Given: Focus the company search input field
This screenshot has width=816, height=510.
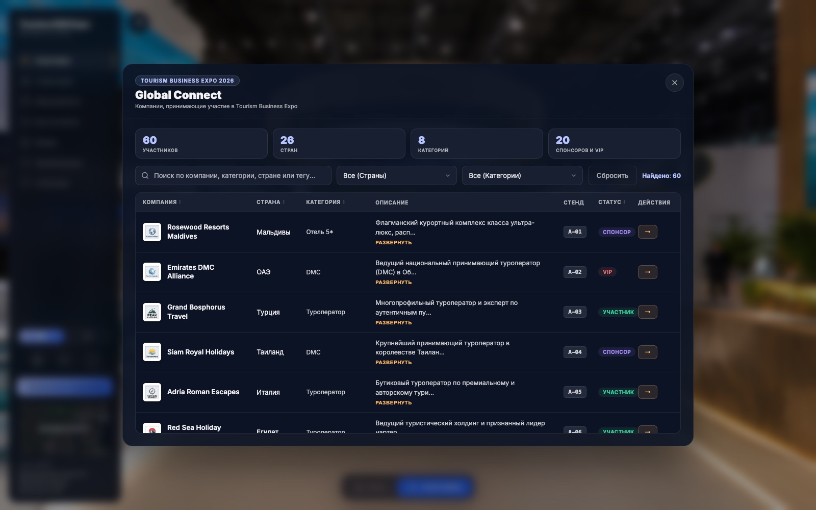Looking at the screenshot, I should tap(233, 175).
